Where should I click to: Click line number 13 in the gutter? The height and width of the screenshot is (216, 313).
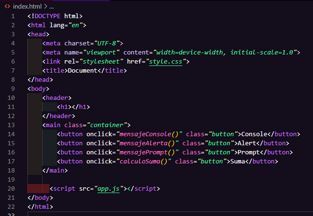tap(11, 125)
